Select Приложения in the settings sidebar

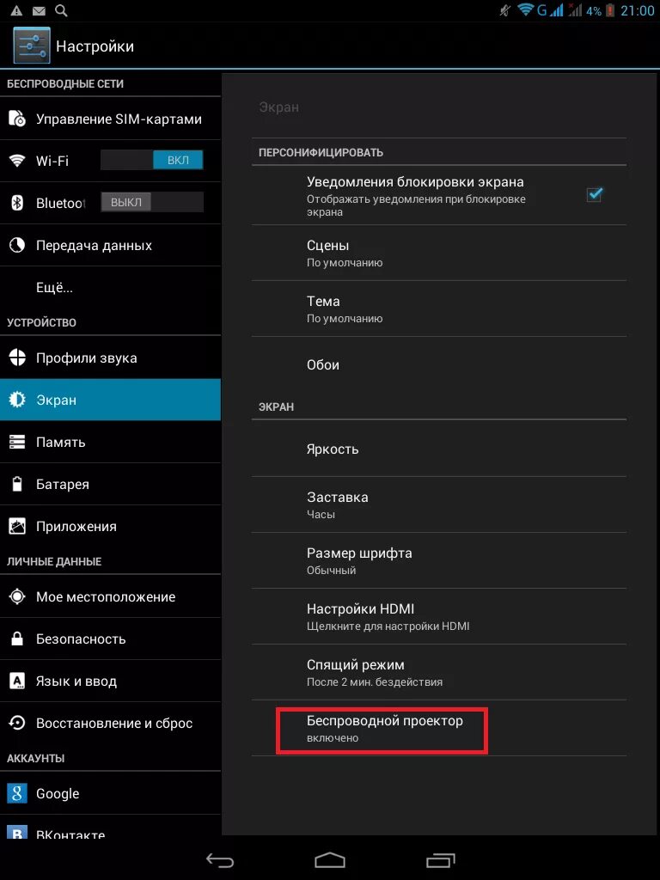pos(110,527)
